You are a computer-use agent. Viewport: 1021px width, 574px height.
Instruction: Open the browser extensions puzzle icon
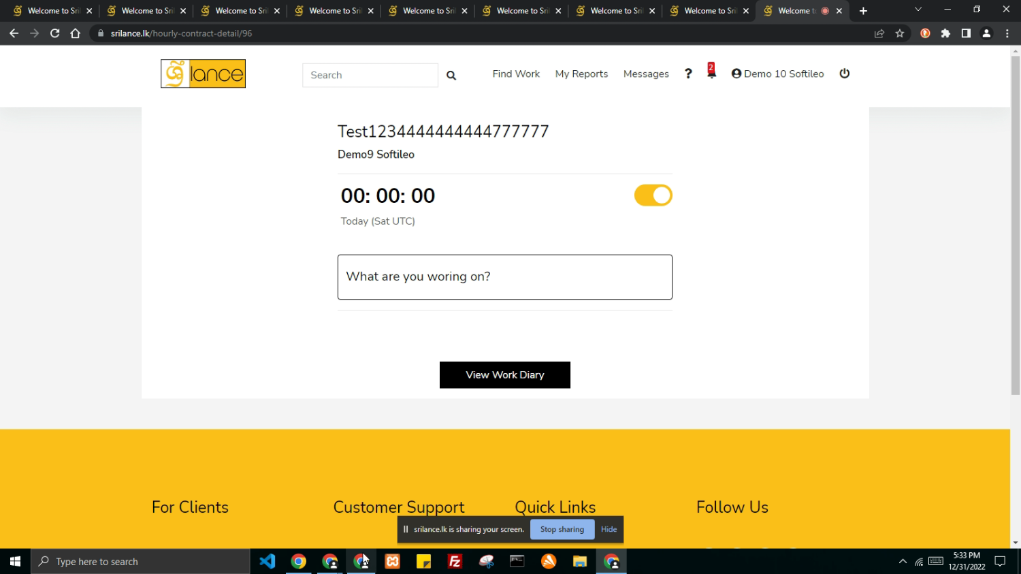[x=945, y=33]
